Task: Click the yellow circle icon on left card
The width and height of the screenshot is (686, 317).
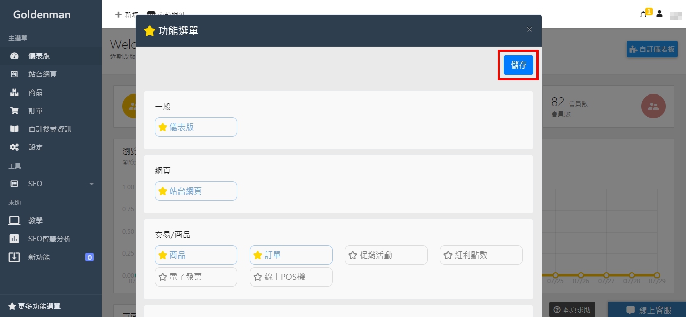Action: pyautogui.click(x=129, y=106)
